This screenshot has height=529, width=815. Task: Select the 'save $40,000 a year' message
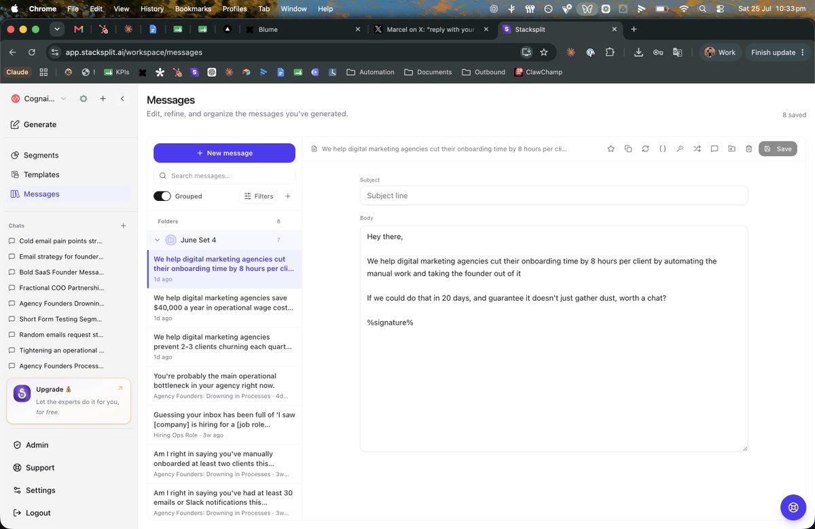point(224,308)
